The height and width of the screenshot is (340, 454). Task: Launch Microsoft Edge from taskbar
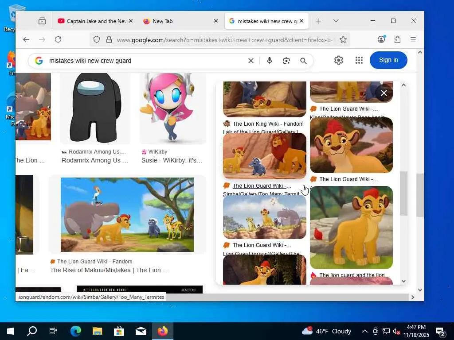click(76, 331)
